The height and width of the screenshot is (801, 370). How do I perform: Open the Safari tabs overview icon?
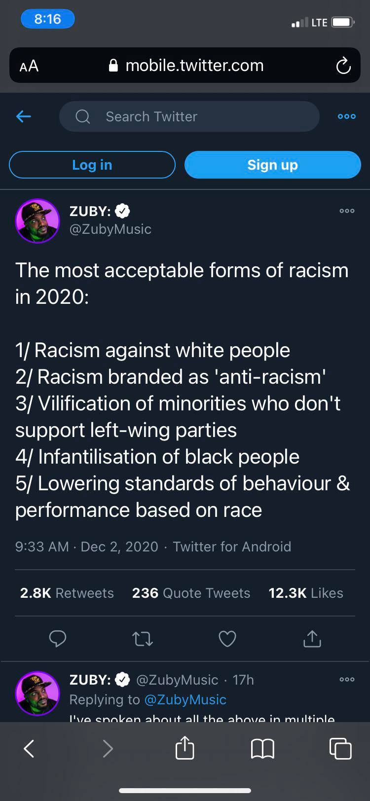coord(340,748)
